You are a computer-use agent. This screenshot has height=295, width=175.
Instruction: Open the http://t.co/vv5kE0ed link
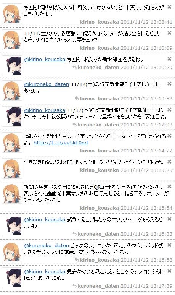[61, 143]
